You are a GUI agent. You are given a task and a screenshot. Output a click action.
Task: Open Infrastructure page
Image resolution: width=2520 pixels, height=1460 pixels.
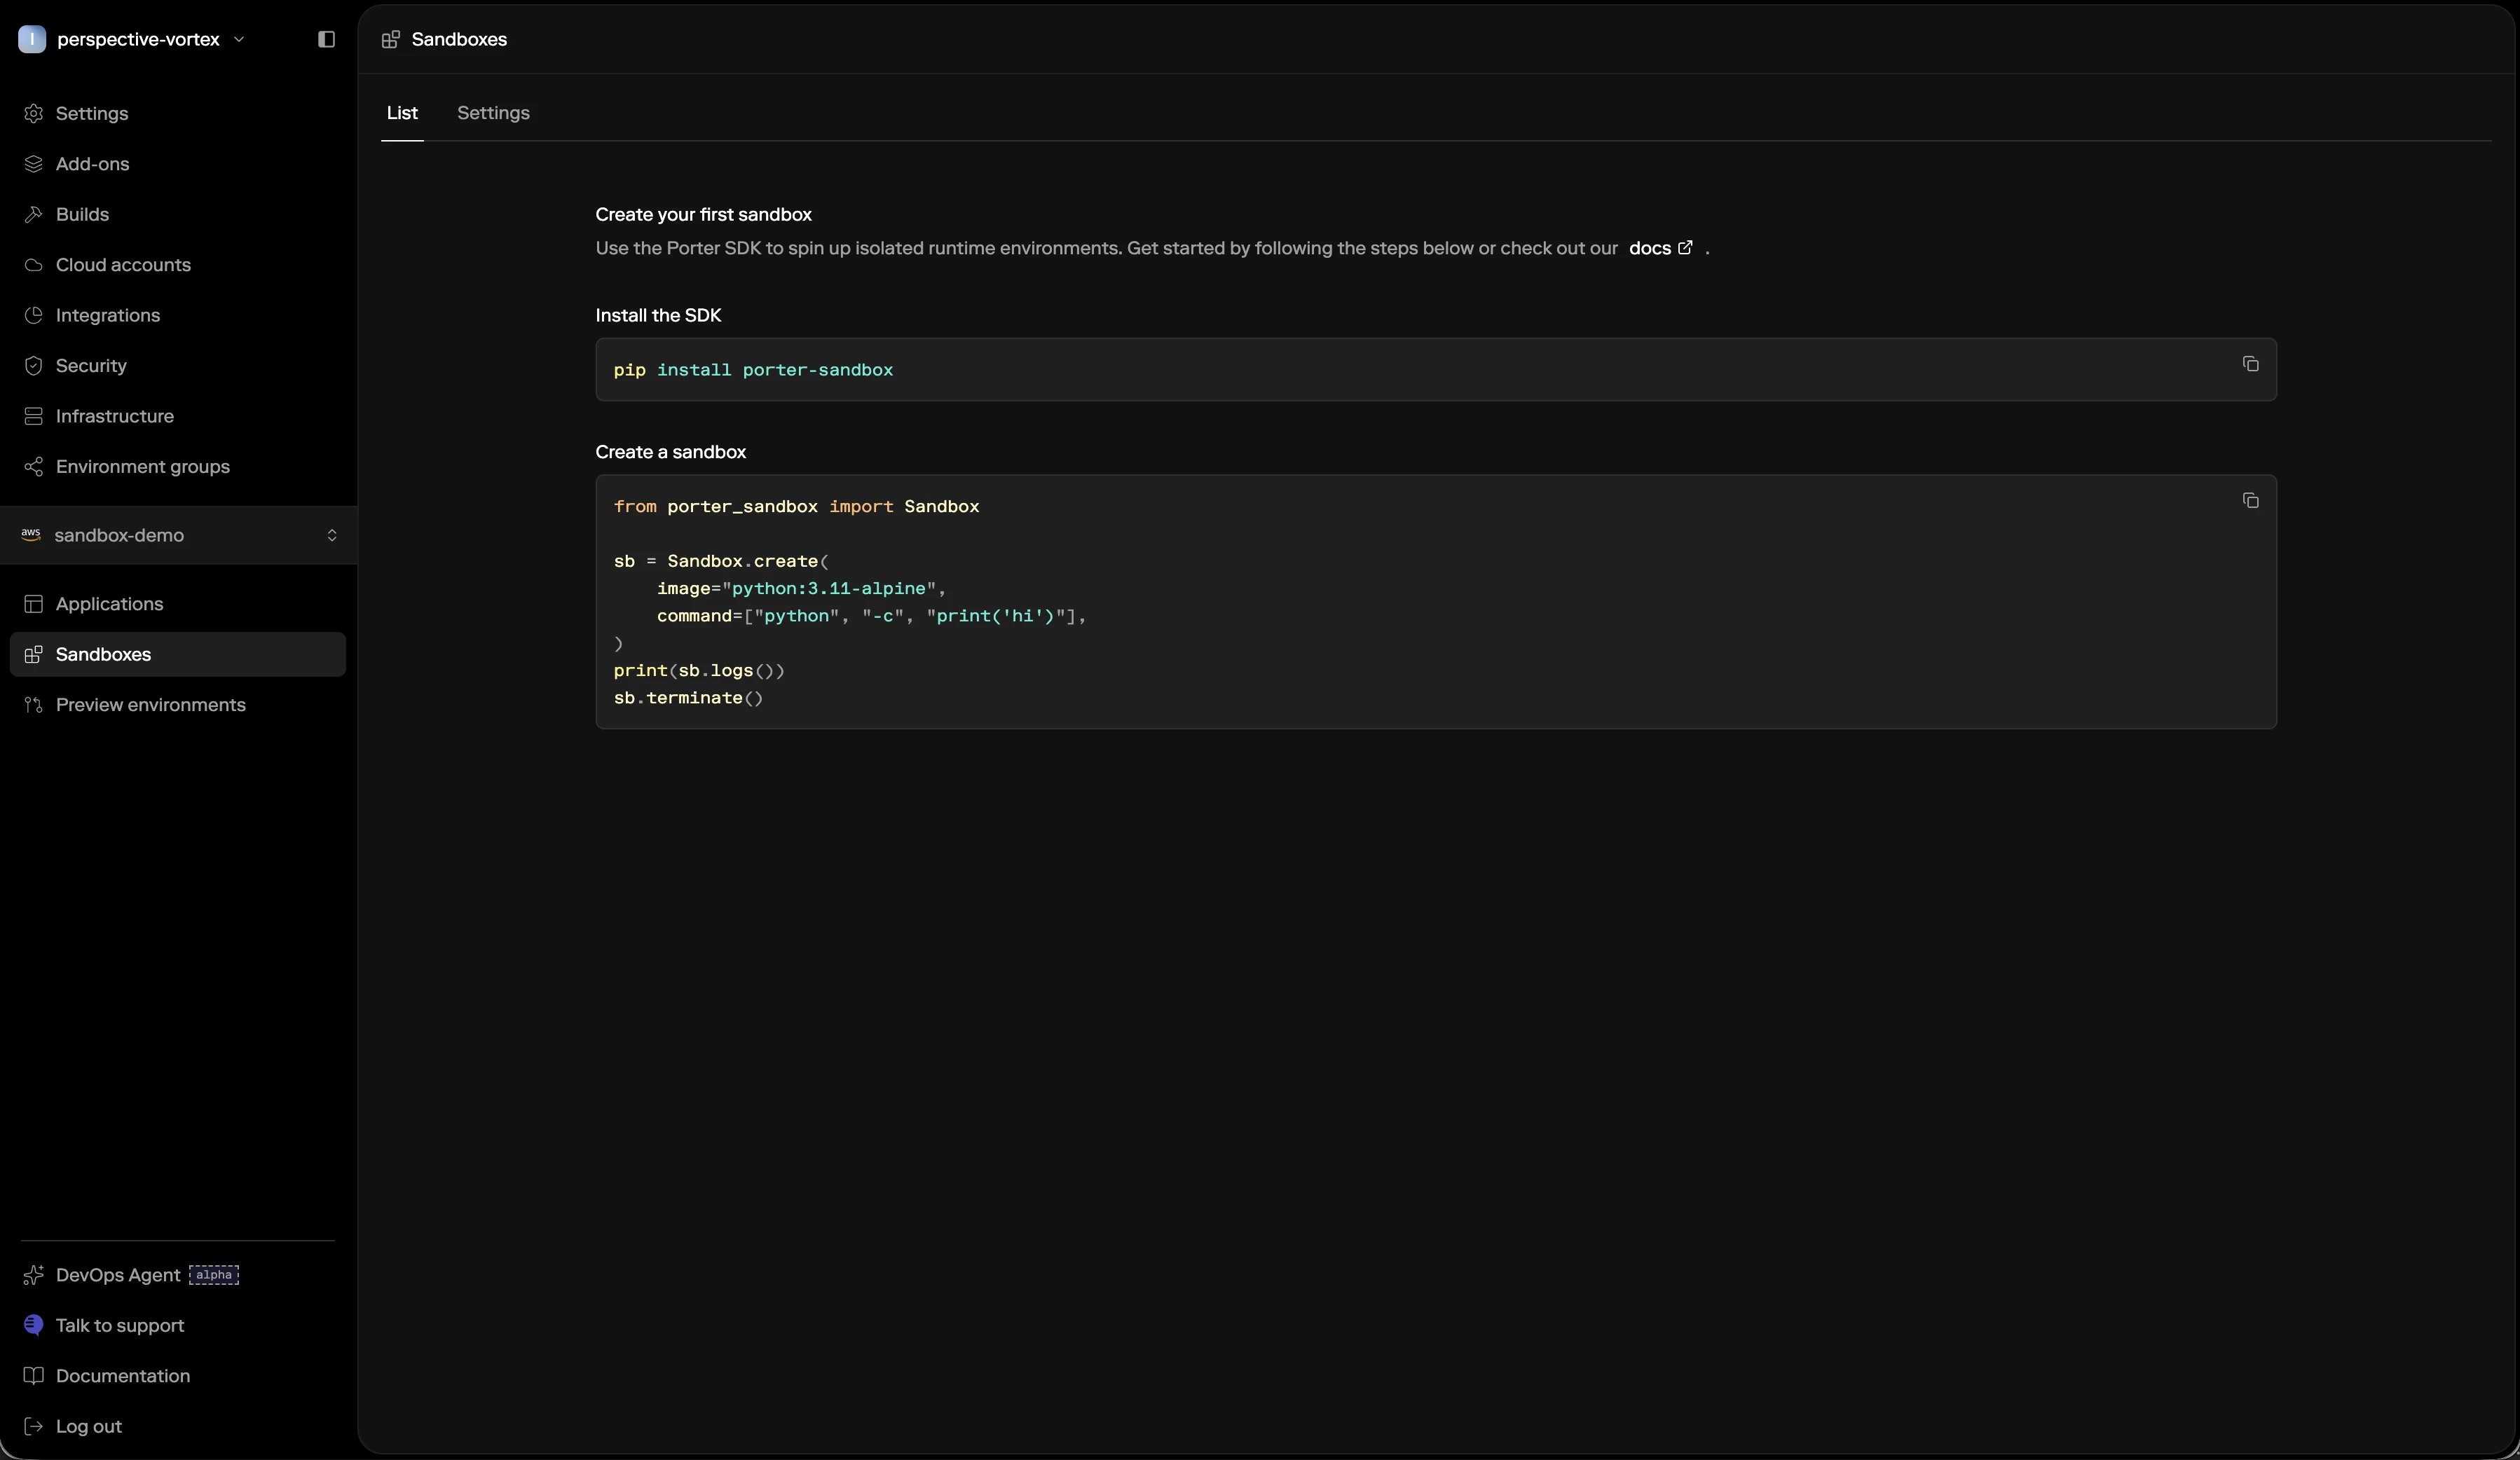coord(178,416)
